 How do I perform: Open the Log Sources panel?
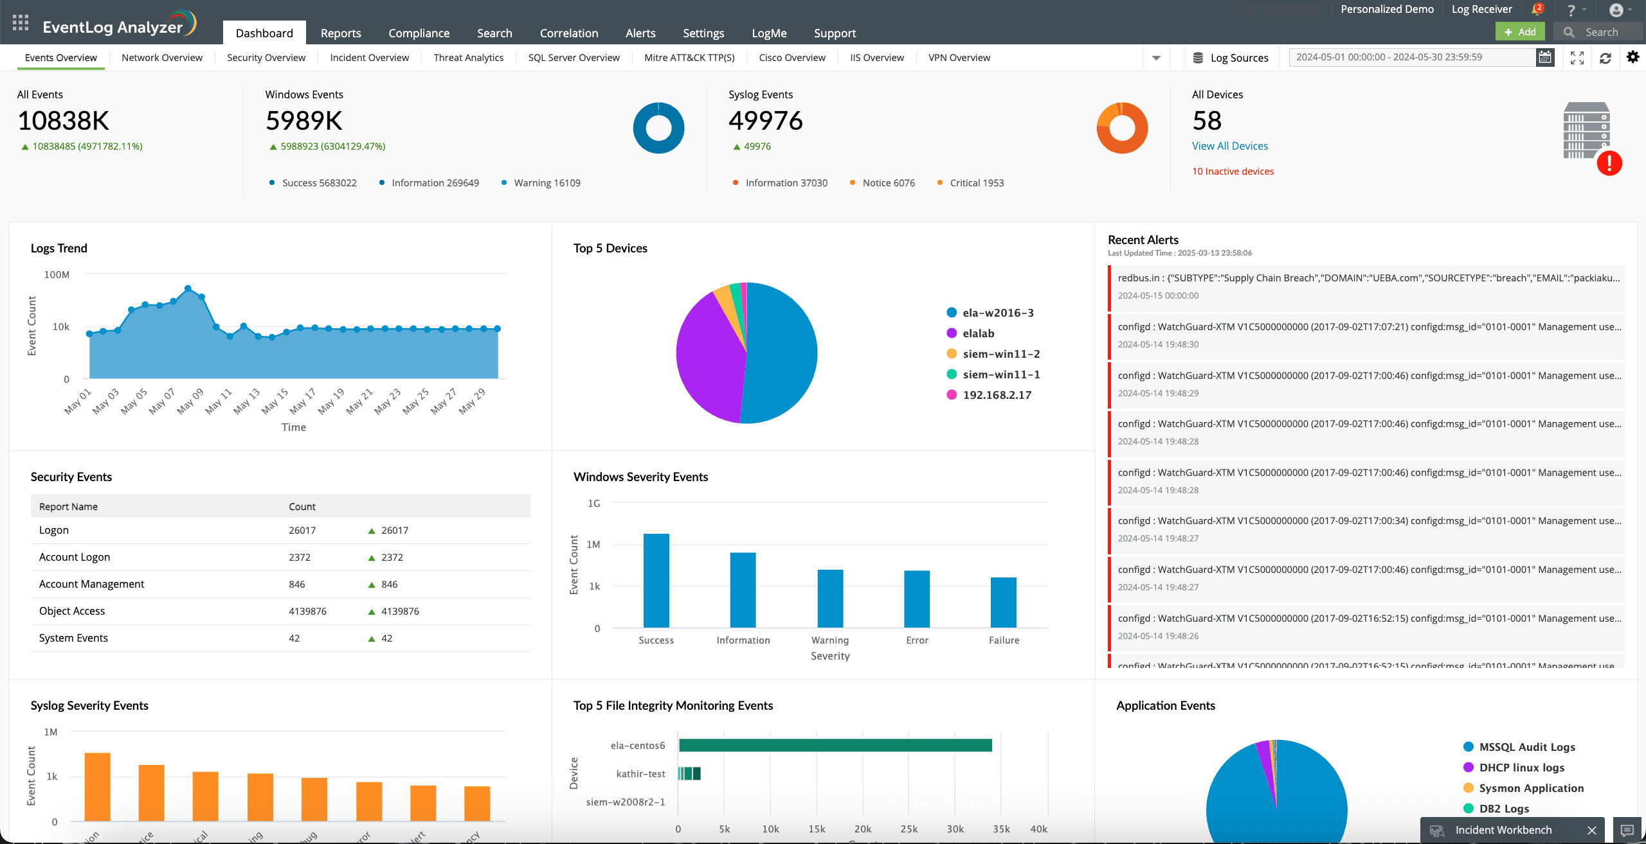[x=1231, y=57]
